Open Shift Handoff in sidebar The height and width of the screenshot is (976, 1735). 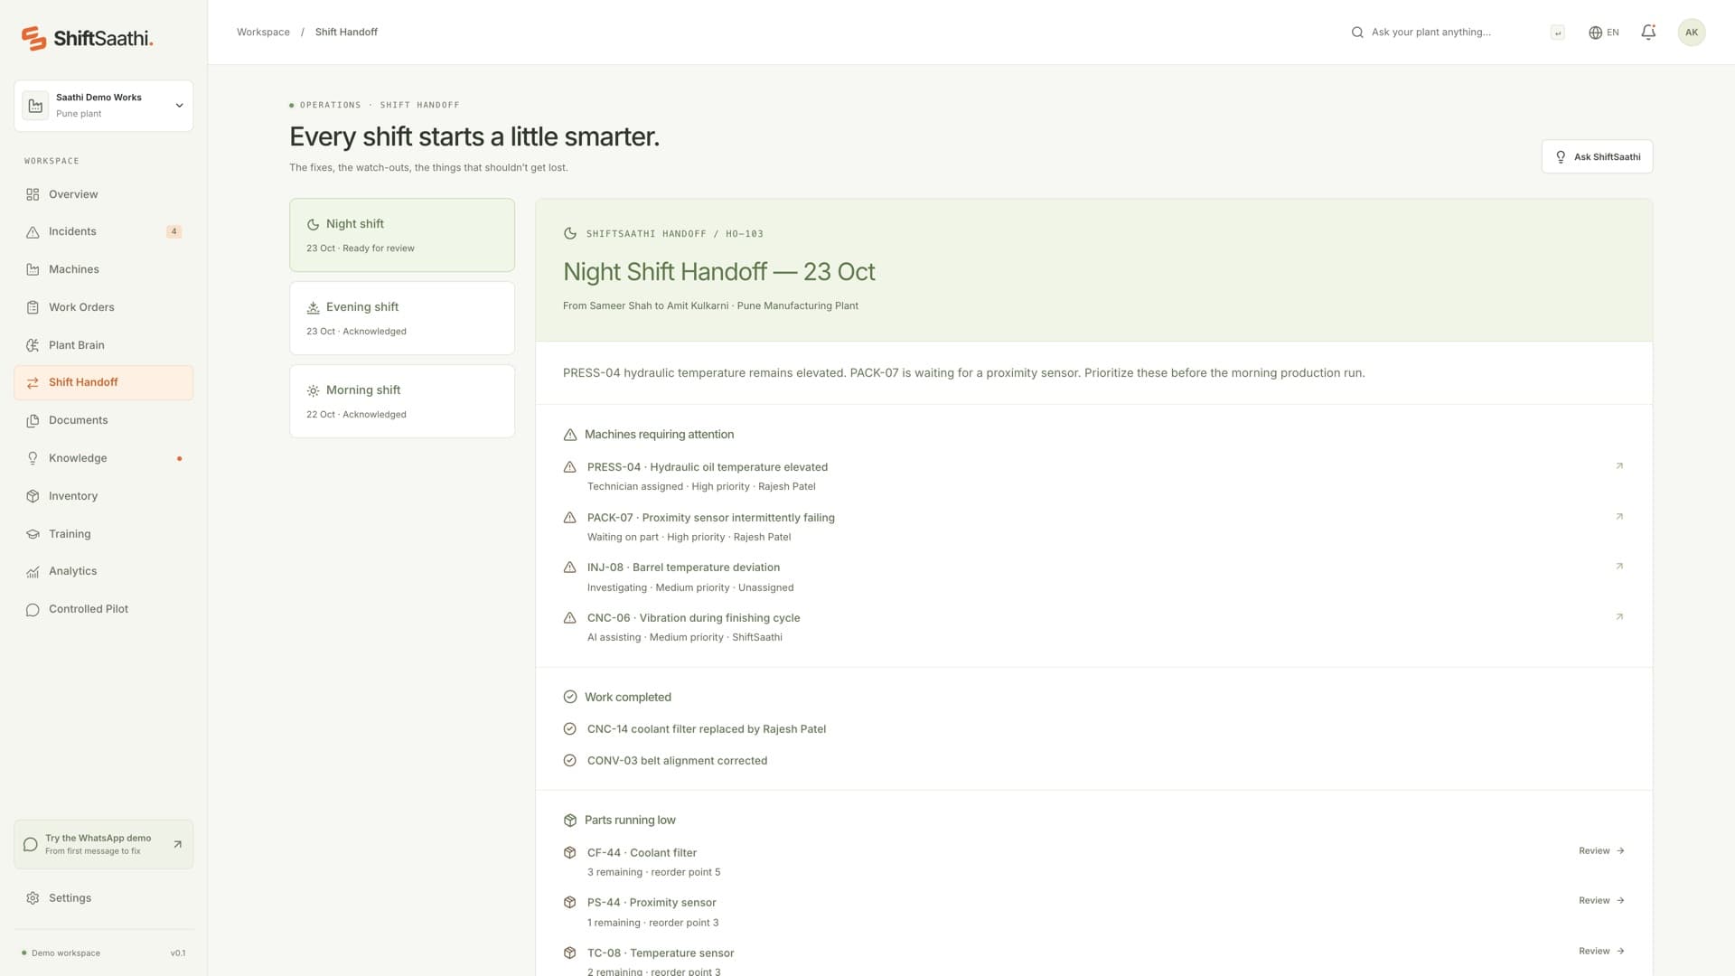point(104,383)
